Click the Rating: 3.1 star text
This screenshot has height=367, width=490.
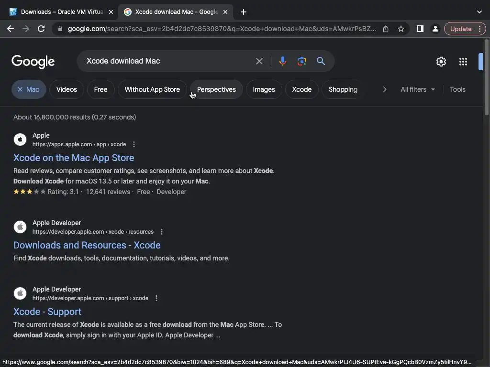tap(63, 192)
